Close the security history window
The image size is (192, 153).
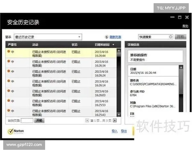tap(187, 17)
